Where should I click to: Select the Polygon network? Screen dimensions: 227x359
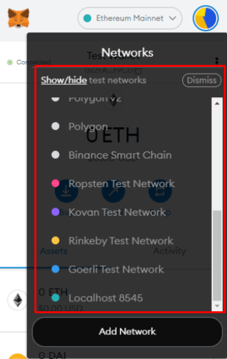tap(88, 127)
